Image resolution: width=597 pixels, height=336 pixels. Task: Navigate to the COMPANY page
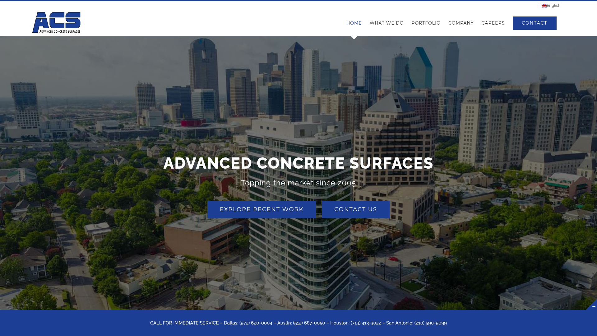[461, 23]
